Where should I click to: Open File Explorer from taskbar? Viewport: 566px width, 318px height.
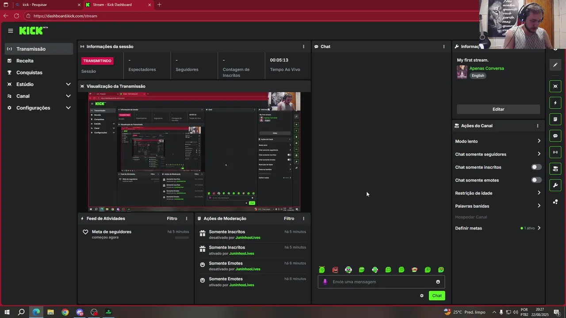50,312
